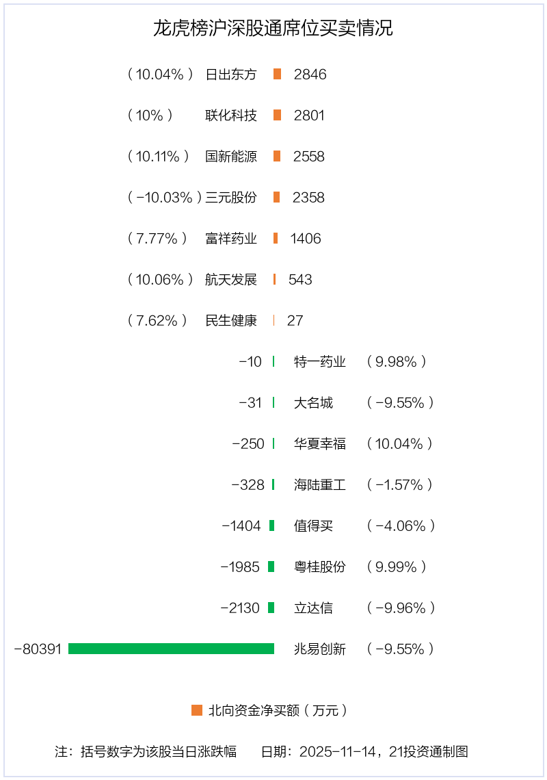Click the orange bar for 联化科技
Image resolution: width=547 pixels, height=780 pixels.
point(277,115)
